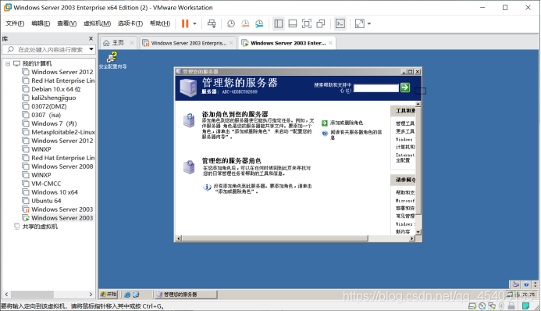541x311 pixels.
Task: Select 共享的虚拟机 in library tree
Action: click(40, 227)
